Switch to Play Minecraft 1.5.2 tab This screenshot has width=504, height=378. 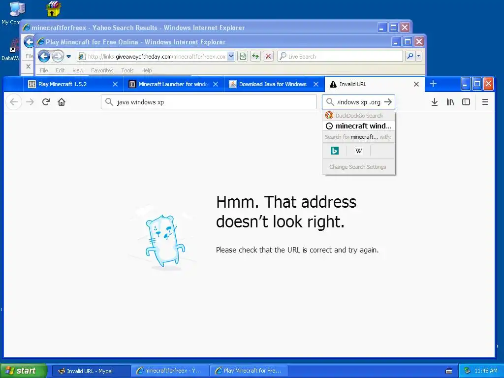coord(73,84)
